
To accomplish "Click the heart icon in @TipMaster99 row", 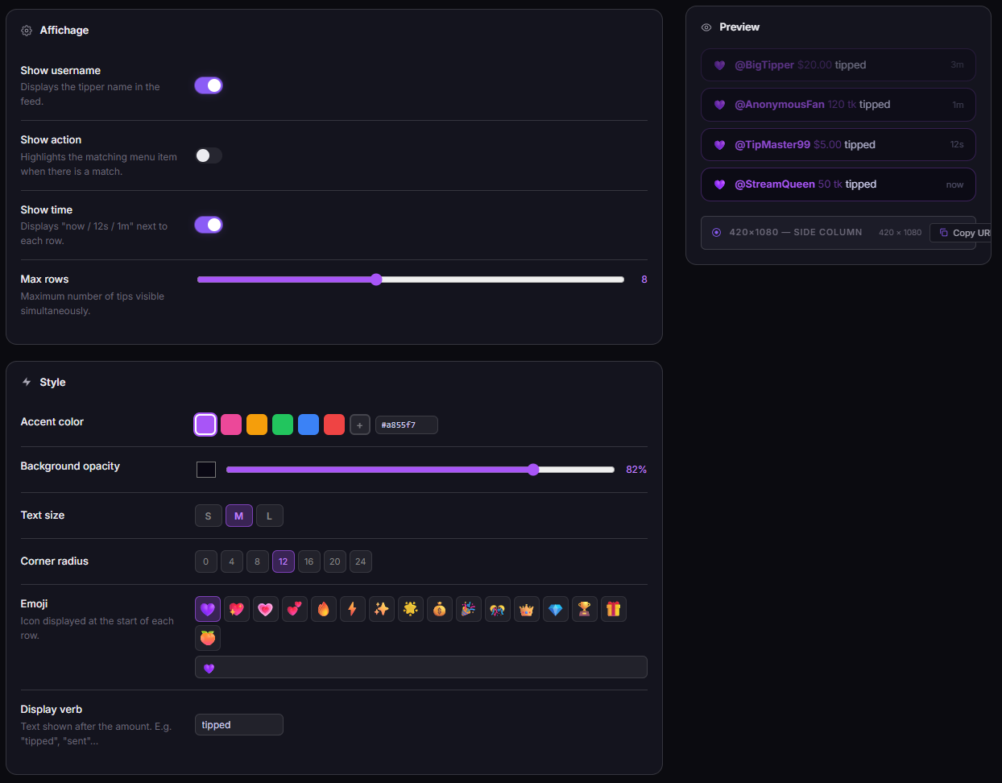I will click(x=720, y=145).
